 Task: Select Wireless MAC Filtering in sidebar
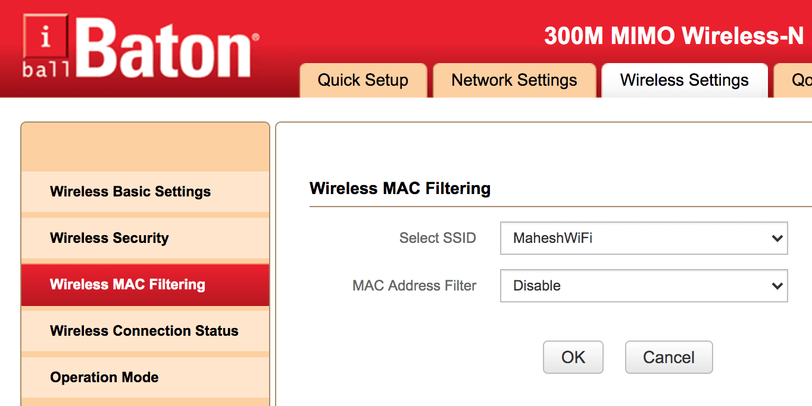127,285
